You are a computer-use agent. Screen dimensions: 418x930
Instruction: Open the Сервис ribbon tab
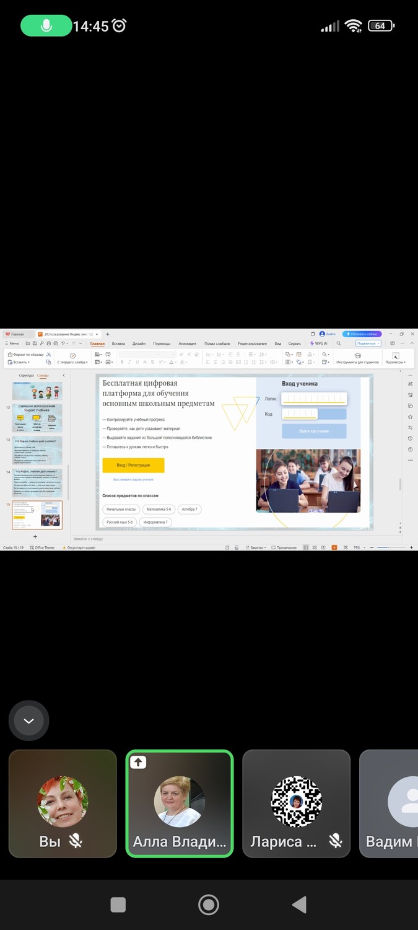[x=295, y=343]
